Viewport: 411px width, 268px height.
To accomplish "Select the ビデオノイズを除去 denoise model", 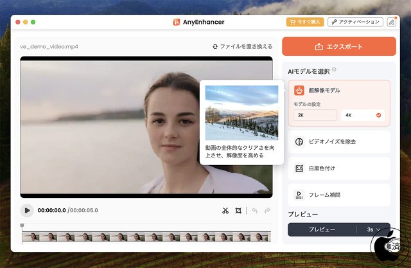I will pyautogui.click(x=339, y=141).
